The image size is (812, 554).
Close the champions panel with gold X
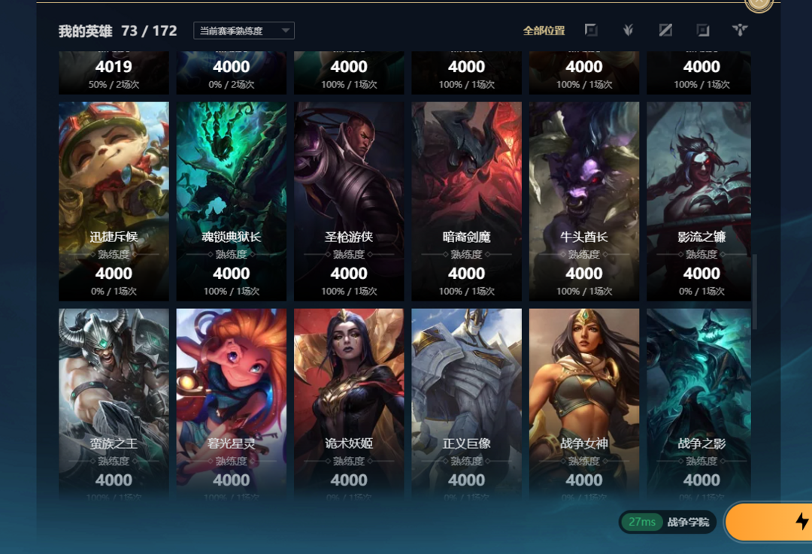point(759,3)
